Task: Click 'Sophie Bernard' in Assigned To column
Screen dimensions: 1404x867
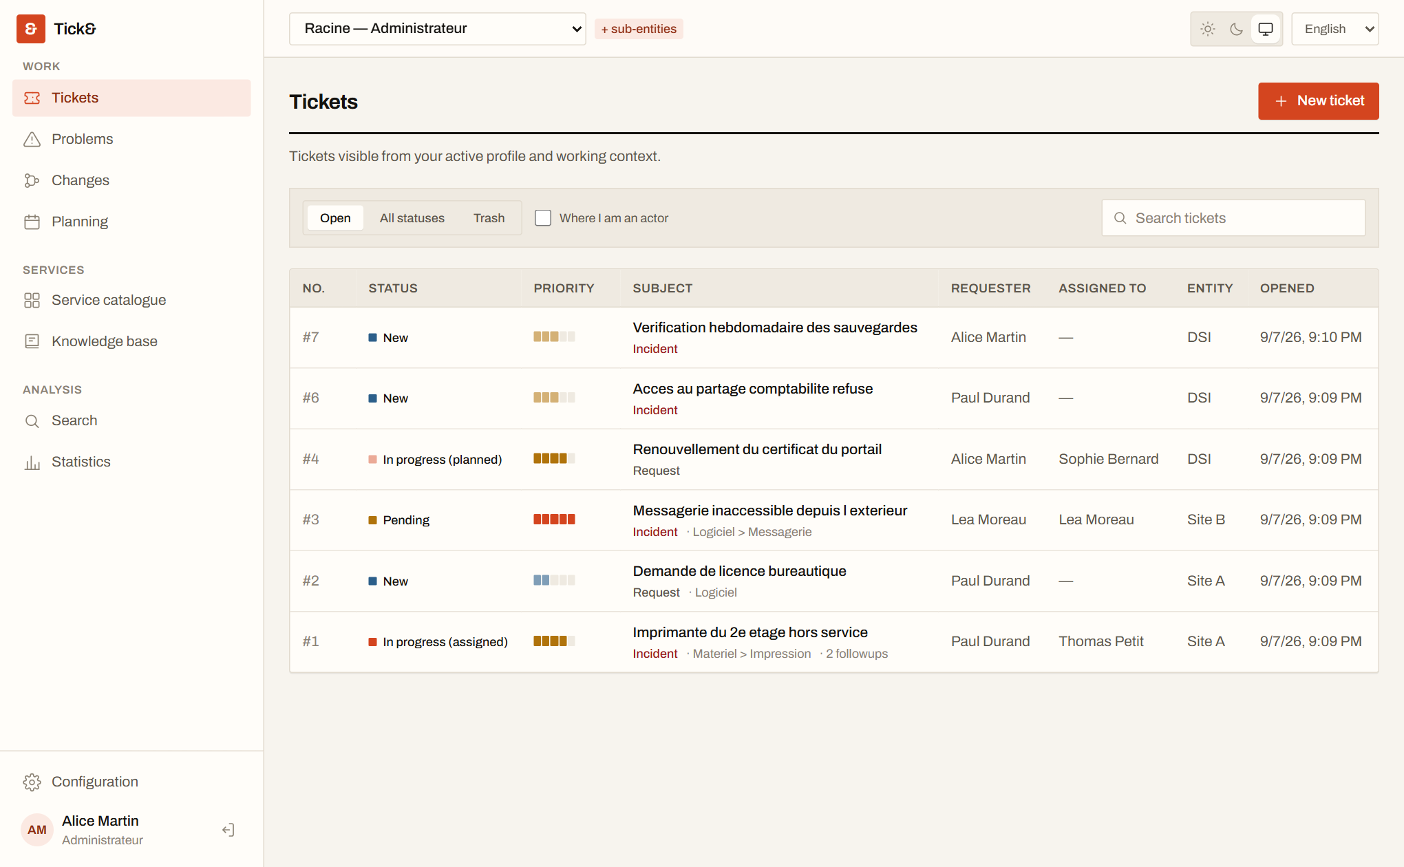Action: pyautogui.click(x=1109, y=459)
